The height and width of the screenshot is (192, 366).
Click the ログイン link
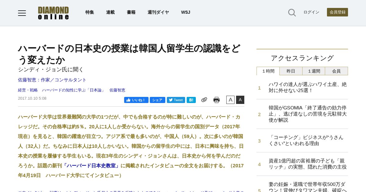(311, 12)
